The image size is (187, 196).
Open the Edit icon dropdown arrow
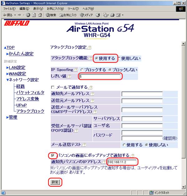pyautogui.click(x=122, y=15)
